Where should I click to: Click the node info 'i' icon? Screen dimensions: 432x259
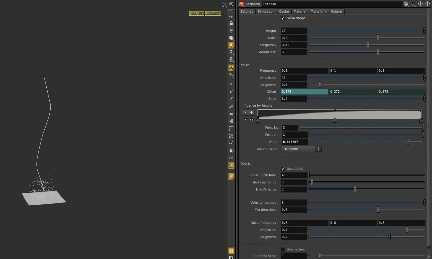(x=420, y=4)
